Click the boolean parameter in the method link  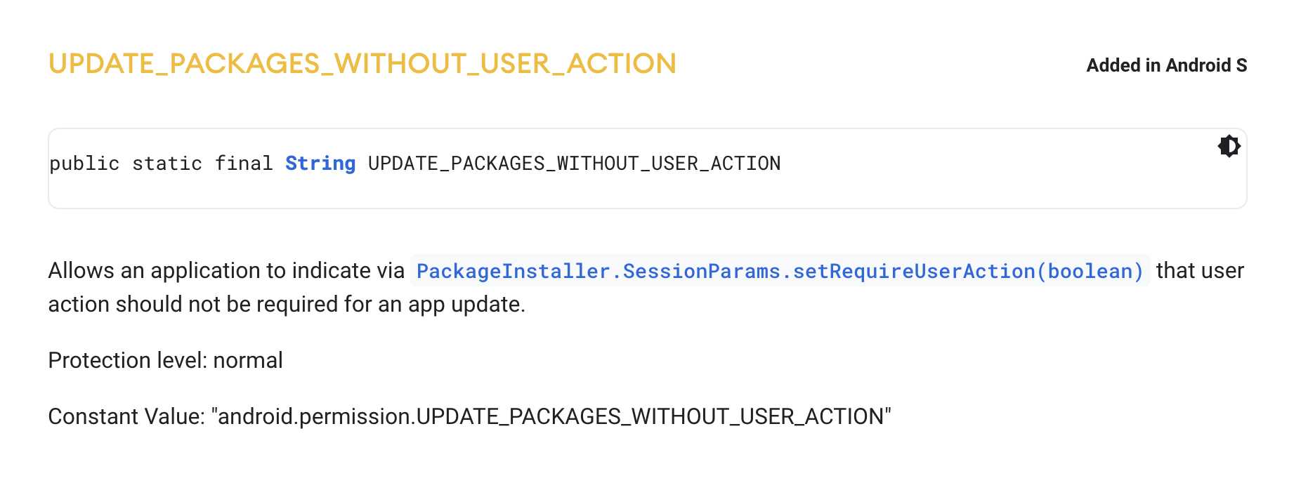click(1089, 271)
